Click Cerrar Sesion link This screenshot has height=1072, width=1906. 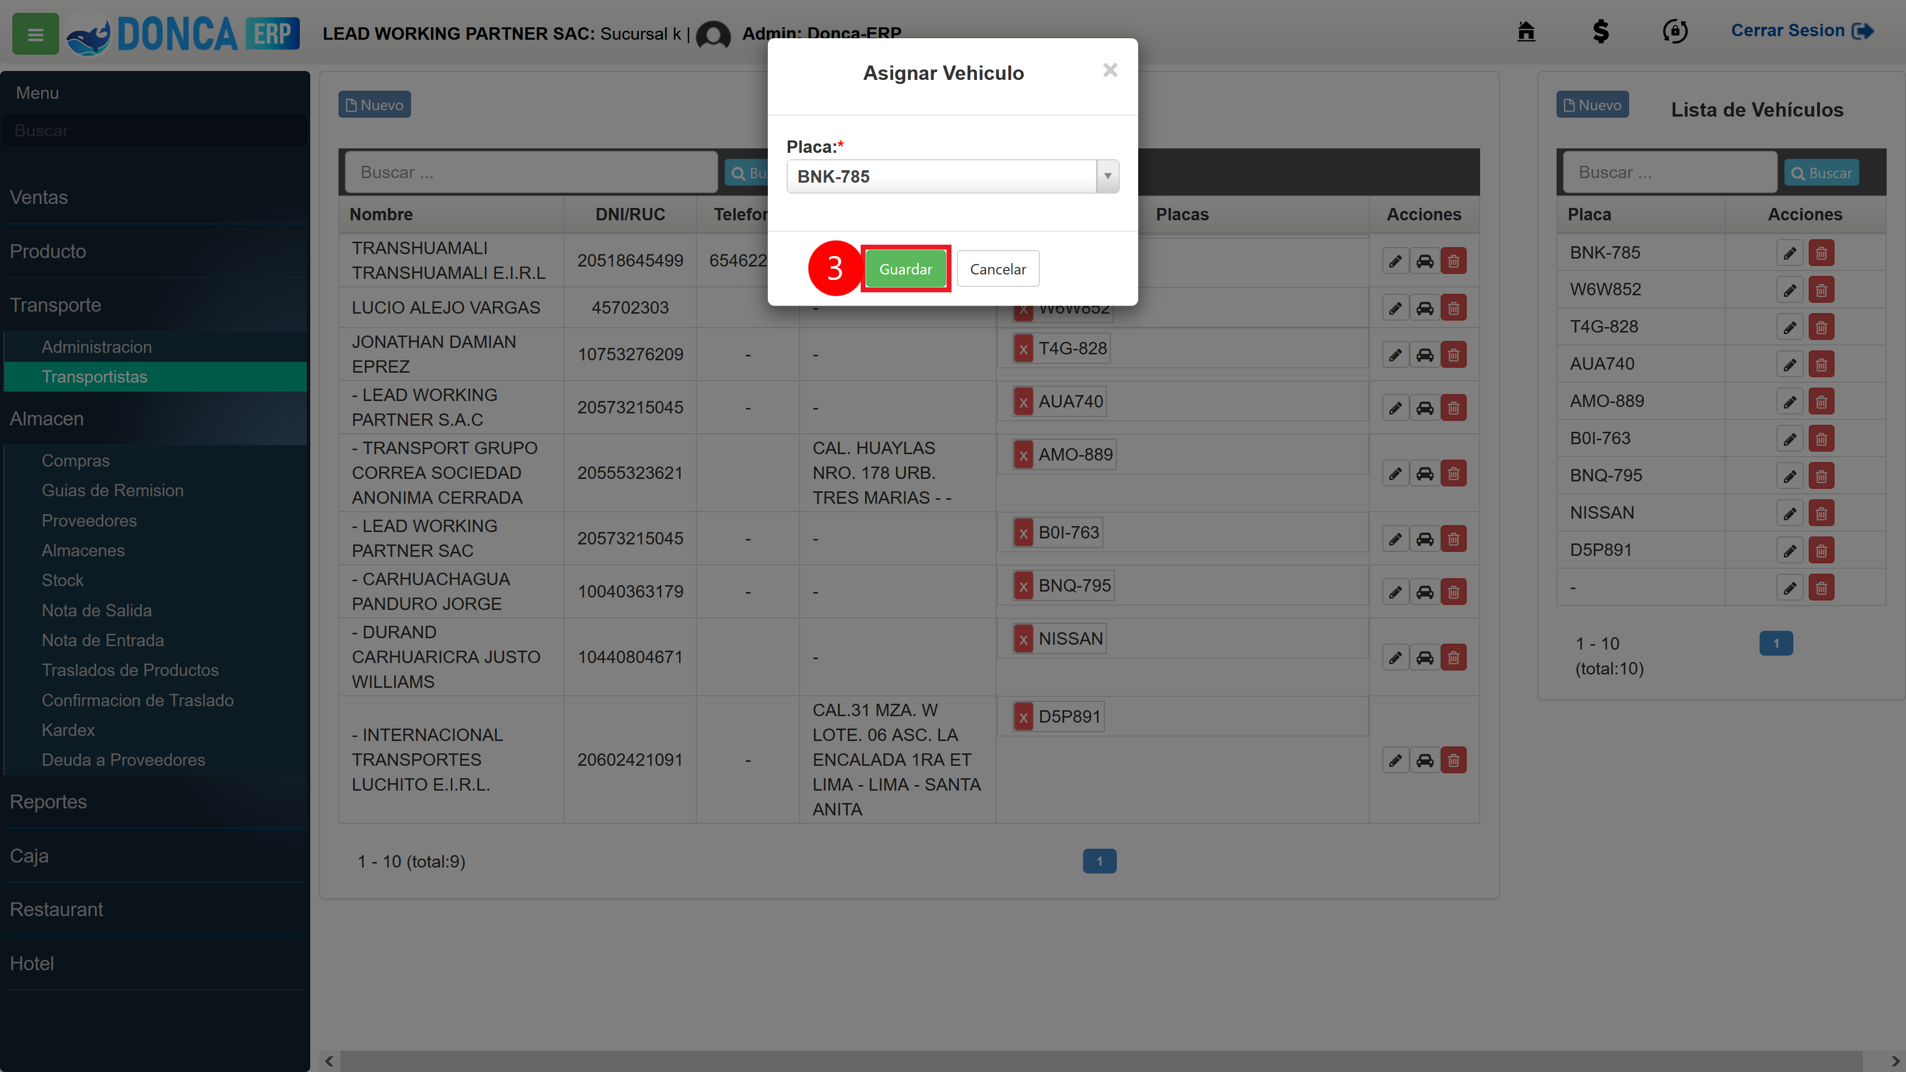click(x=1802, y=31)
